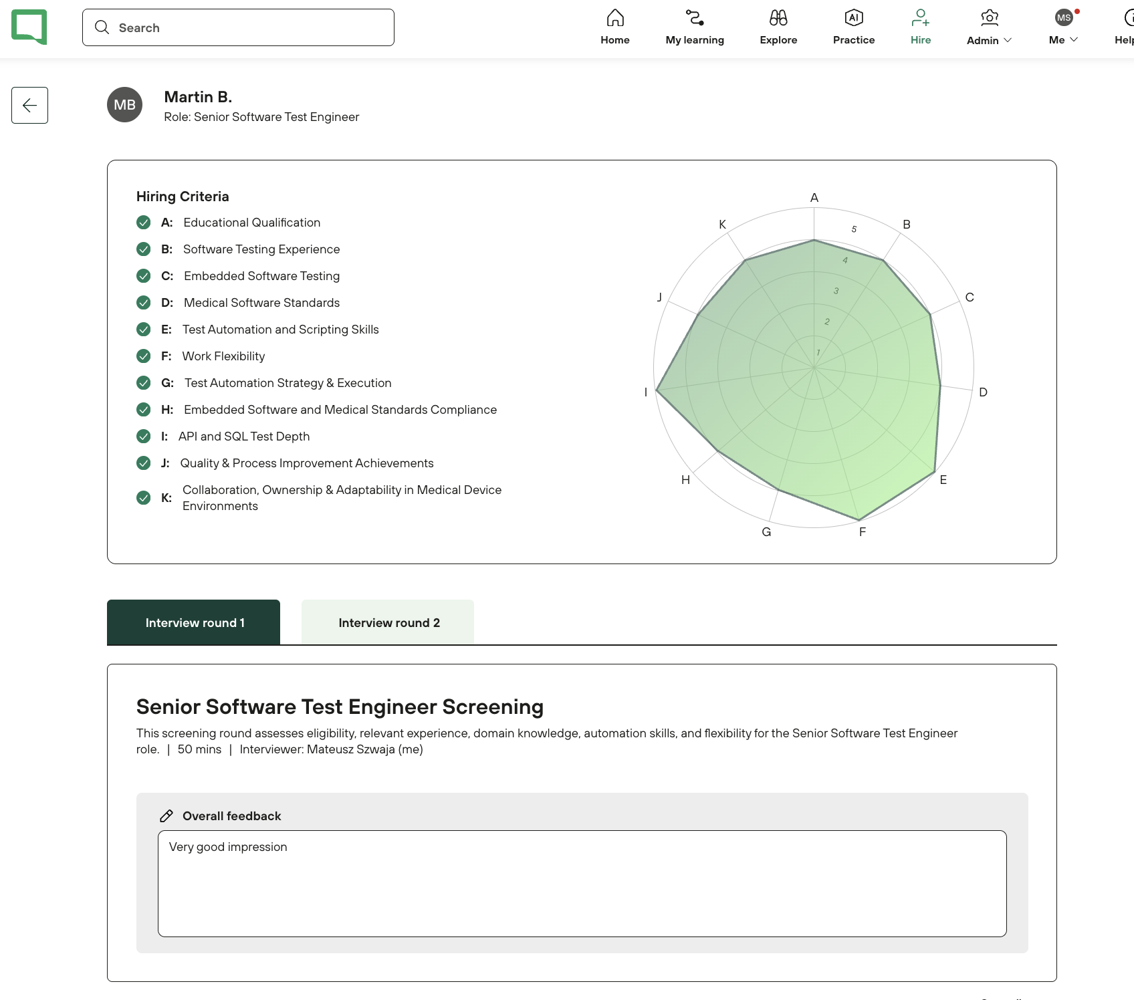Image resolution: width=1134 pixels, height=1000 pixels.
Task: Expand the Me profile dropdown
Action: [1063, 39]
